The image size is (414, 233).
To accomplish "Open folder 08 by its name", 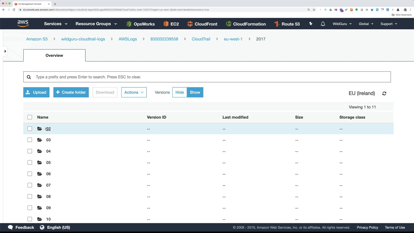I will click(49, 196).
